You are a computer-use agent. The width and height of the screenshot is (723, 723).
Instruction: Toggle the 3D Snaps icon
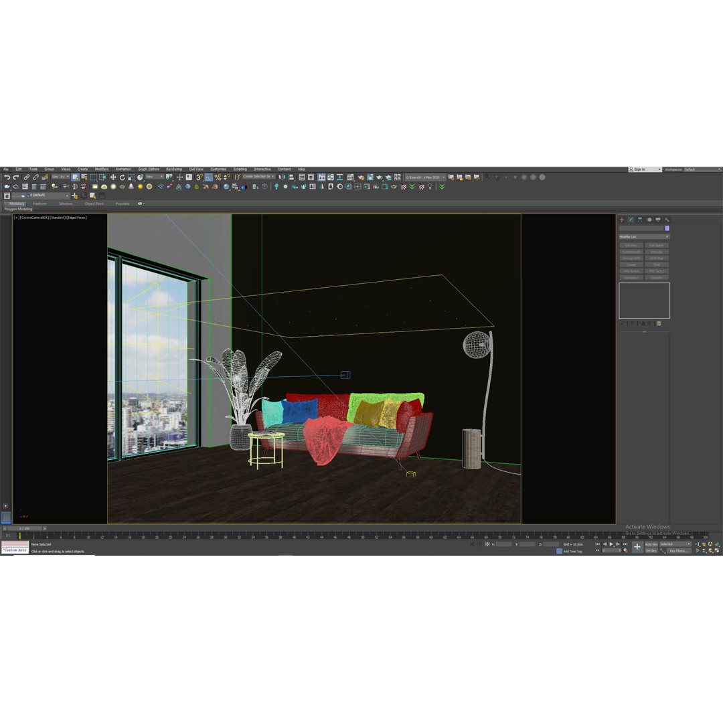199,177
